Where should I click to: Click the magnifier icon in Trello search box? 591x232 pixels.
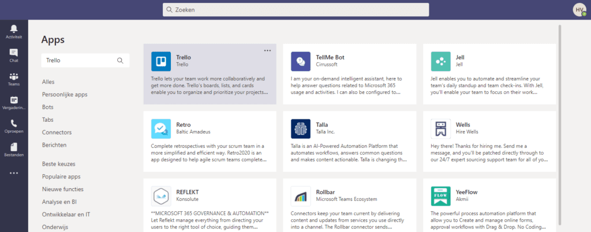click(120, 60)
